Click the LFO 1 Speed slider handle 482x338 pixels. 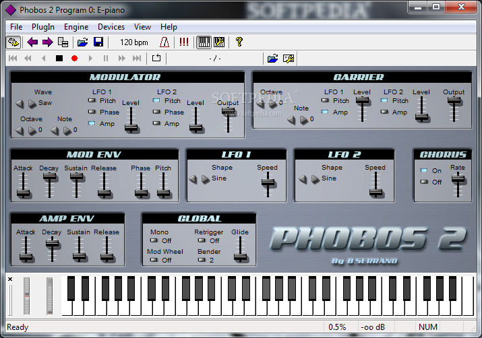click(x=268, y=182)
